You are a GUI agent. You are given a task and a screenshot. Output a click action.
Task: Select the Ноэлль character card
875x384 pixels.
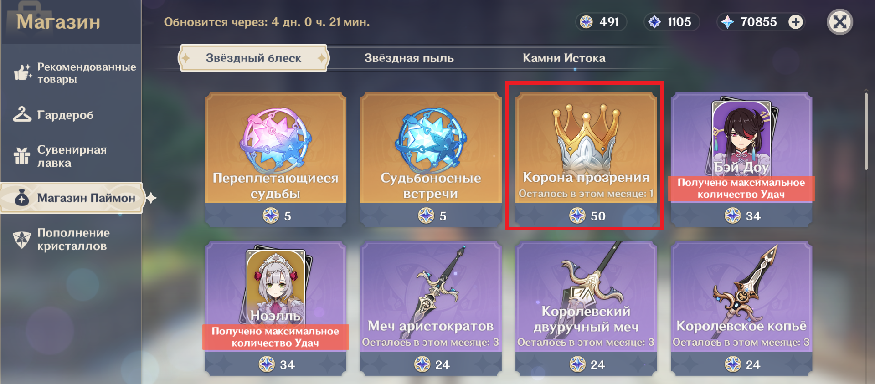(275, 308)
